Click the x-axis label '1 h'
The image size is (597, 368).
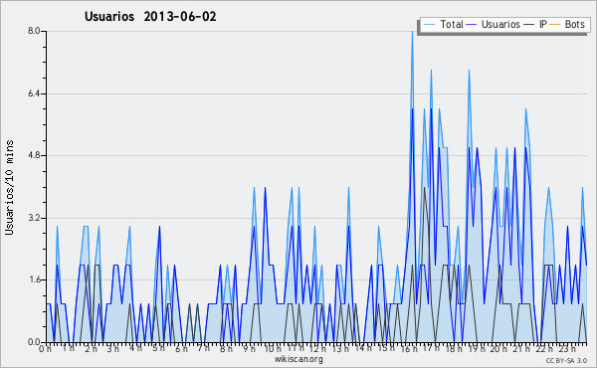coord(69,348)
